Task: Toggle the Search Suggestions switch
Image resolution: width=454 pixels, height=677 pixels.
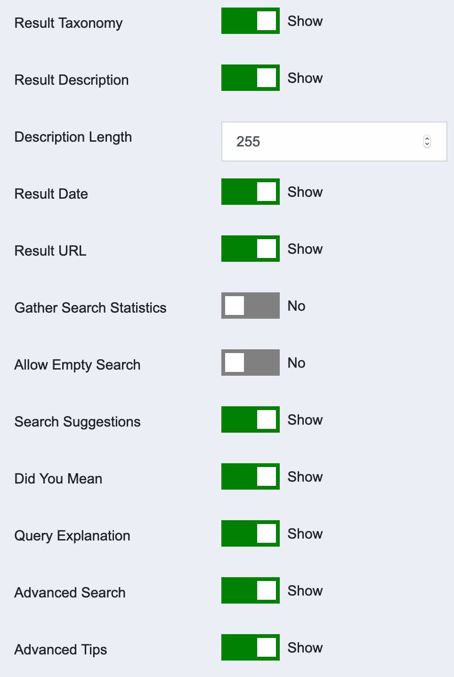Action: pos(250,419)
